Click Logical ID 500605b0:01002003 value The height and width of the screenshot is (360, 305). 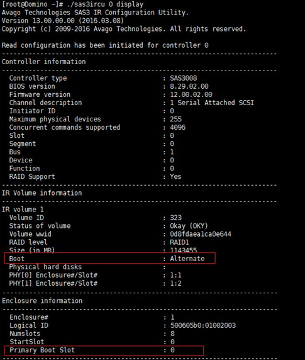click(x=203, y=325)
